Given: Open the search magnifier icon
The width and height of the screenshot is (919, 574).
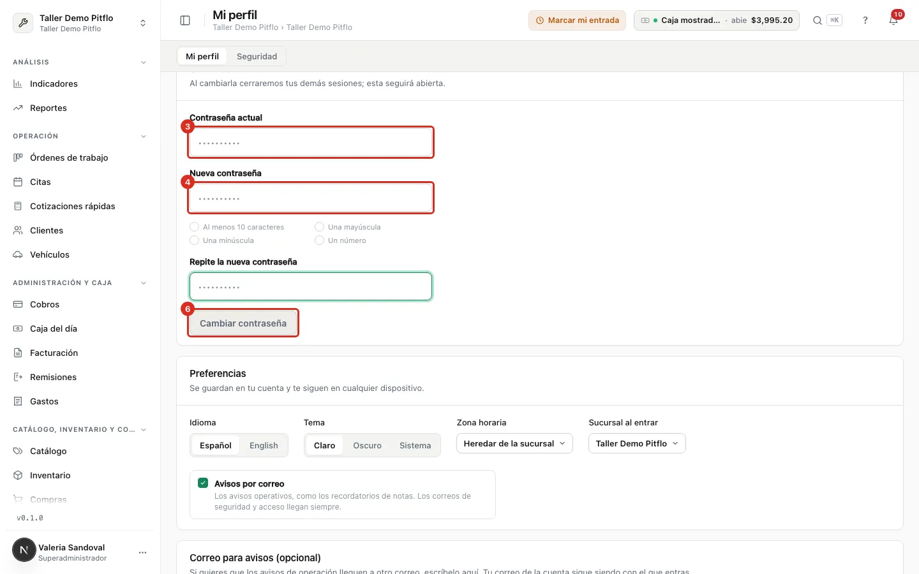Looking at the screenshot, I should point(817,20).
